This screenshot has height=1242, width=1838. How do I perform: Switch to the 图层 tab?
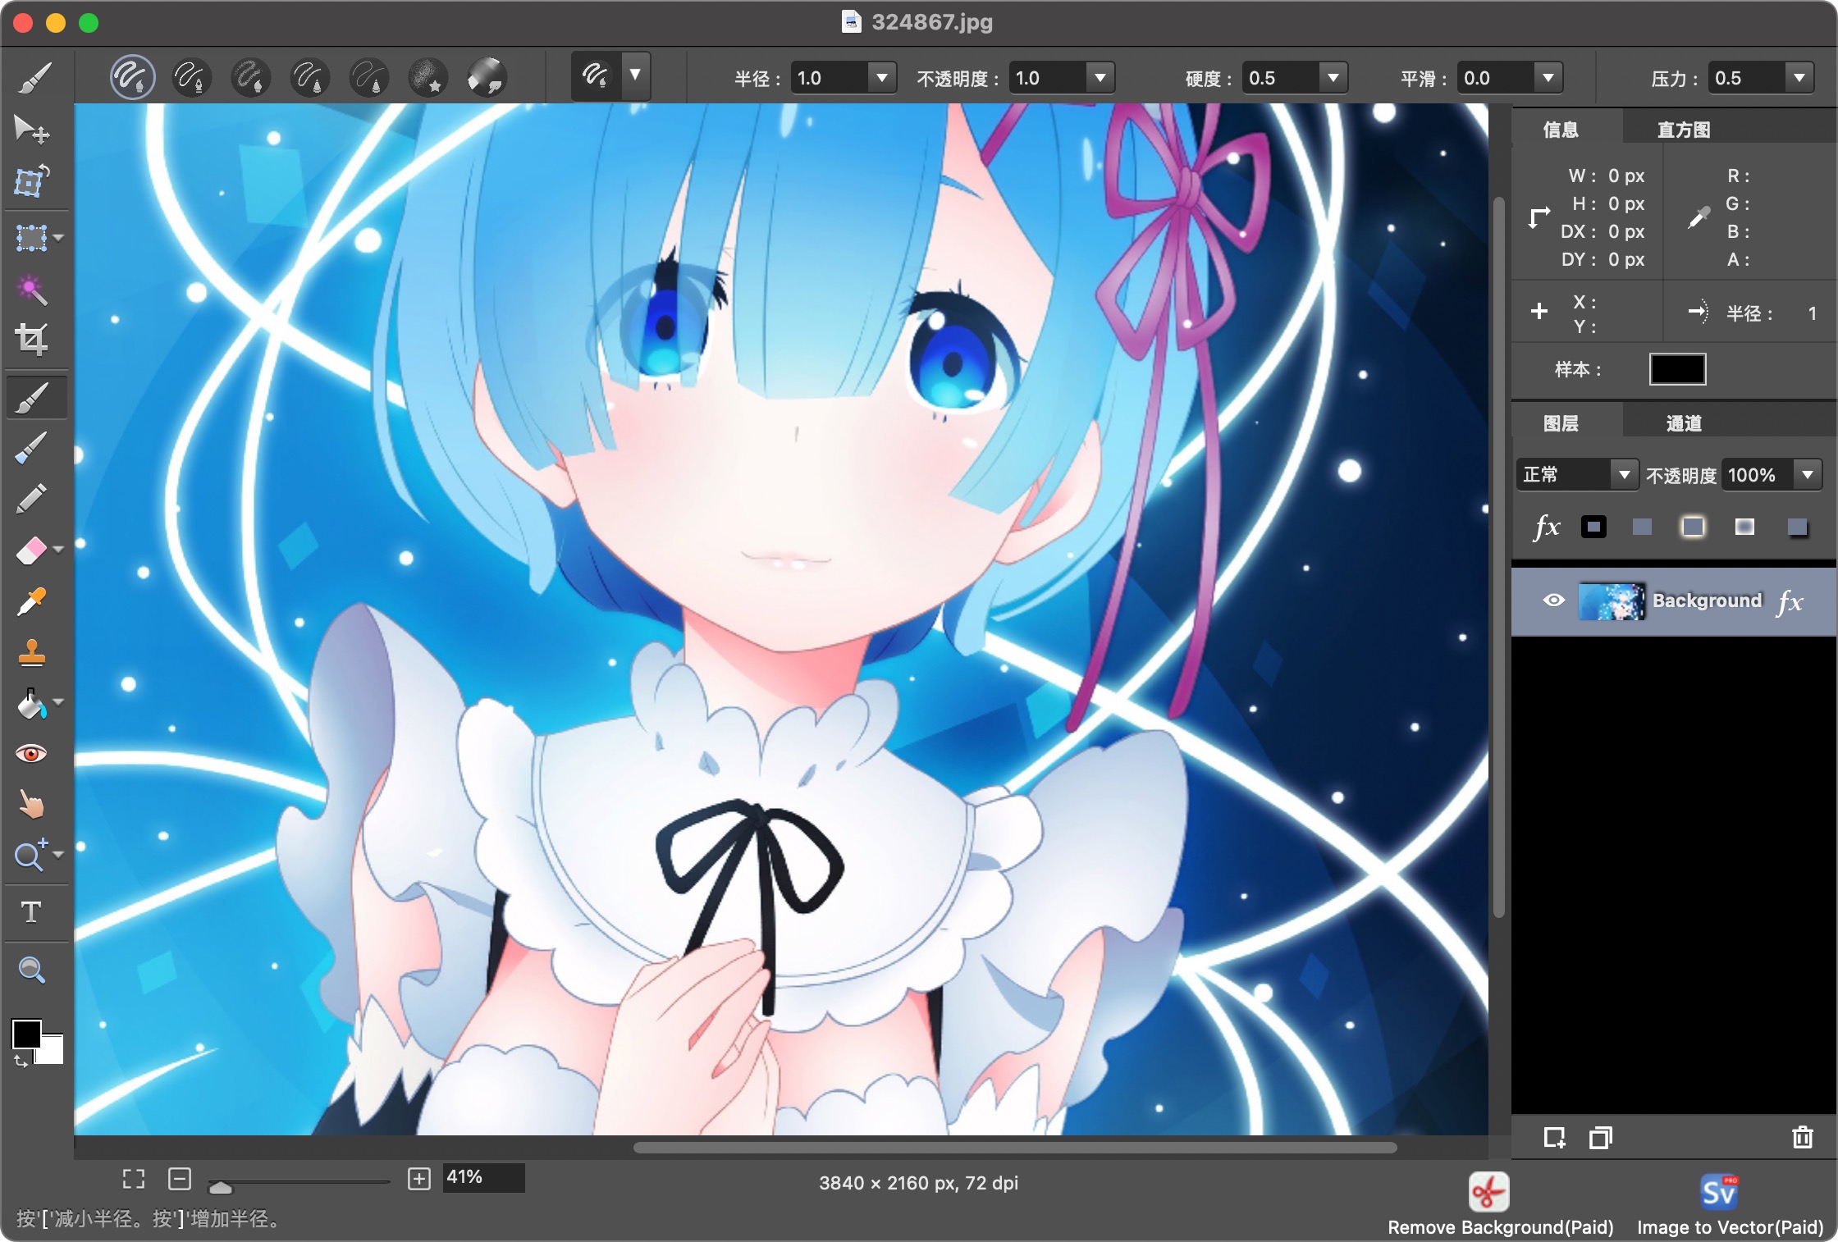tap(1560, 422)
